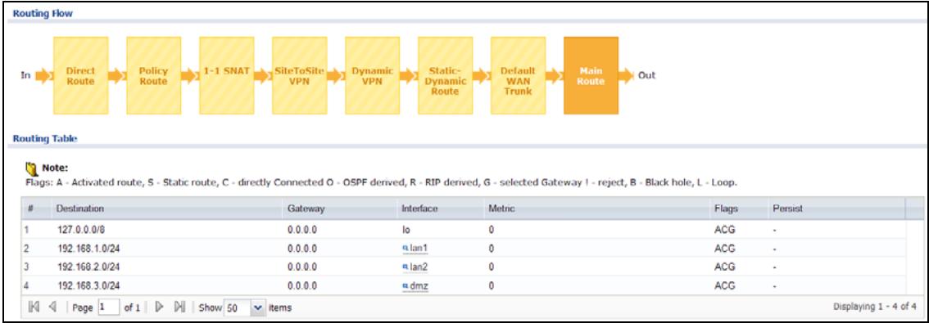Select the highlighted Main Route box
The image size is (929, 323).
(x=591, y=76)
